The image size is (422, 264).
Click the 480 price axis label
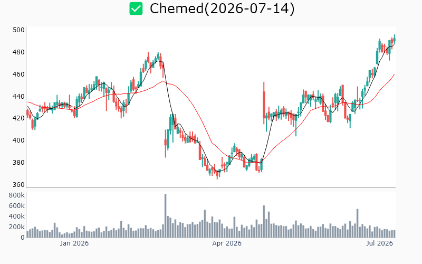pyautogui.click(x=18, y=52)
